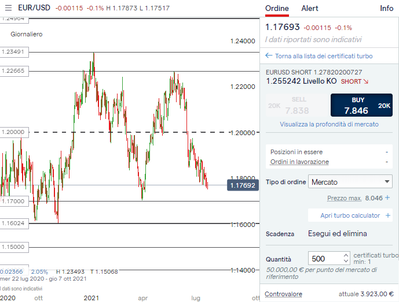The width and height of the screenshot is (399, 302).
Task: Click the plus icon beside Apri turbo calculator
Action: pos(387,215)
